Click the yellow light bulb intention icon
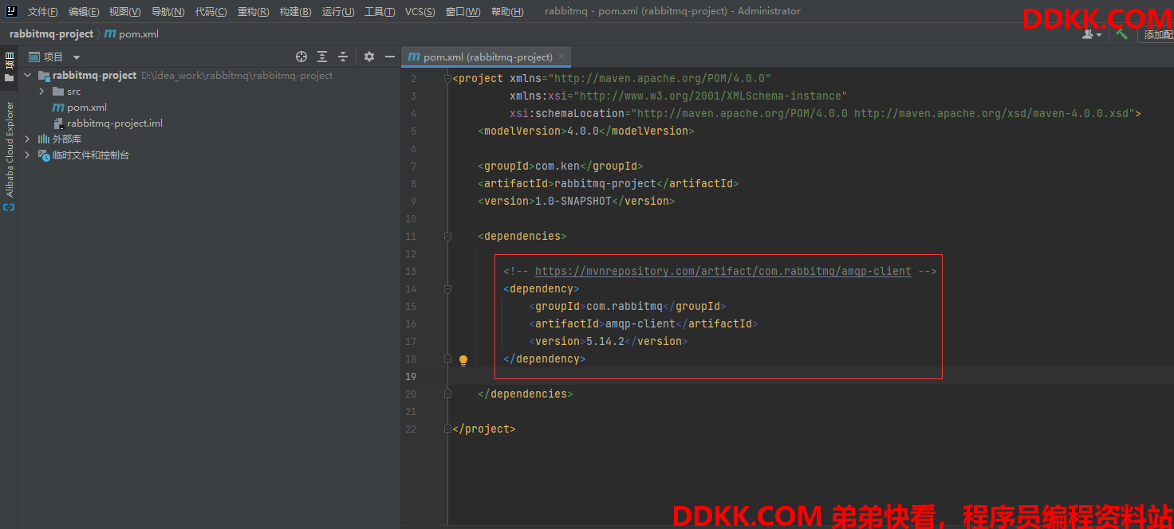 (463, 360)
